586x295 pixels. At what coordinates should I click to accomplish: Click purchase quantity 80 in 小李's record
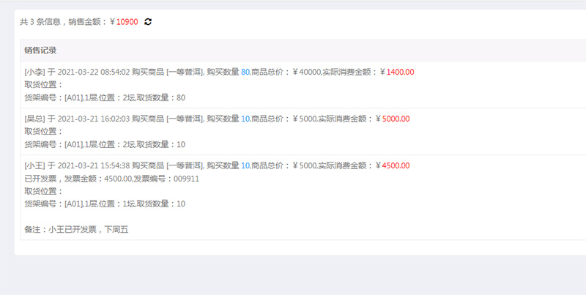245,72
